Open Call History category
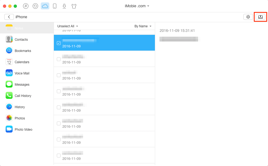Screen dimensions: 268x166 (27, 96)
